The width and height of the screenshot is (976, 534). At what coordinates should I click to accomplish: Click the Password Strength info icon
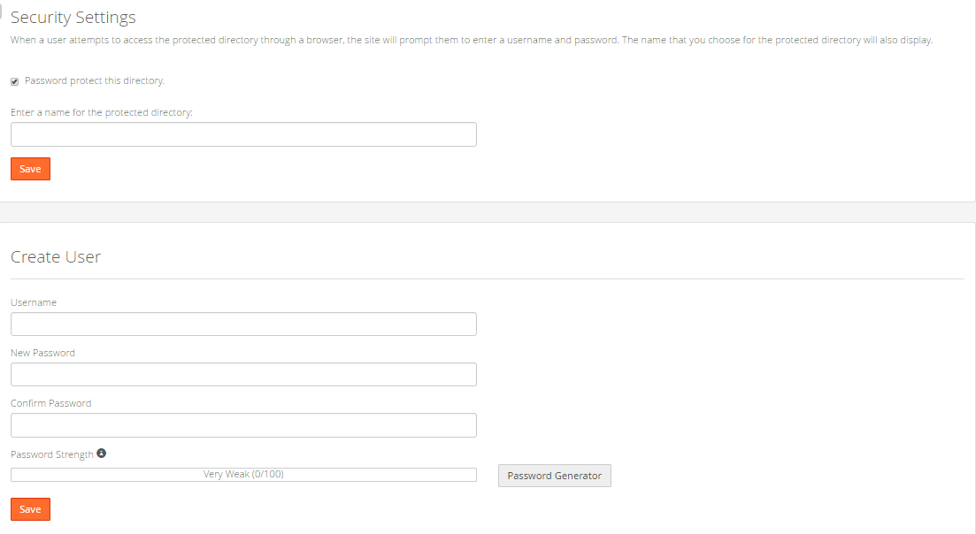[x=102, y=454]
